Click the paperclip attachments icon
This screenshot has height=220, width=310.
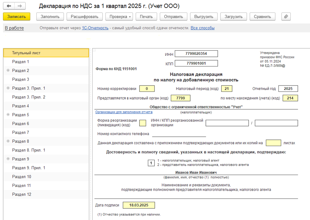click(x=286, y=17)
